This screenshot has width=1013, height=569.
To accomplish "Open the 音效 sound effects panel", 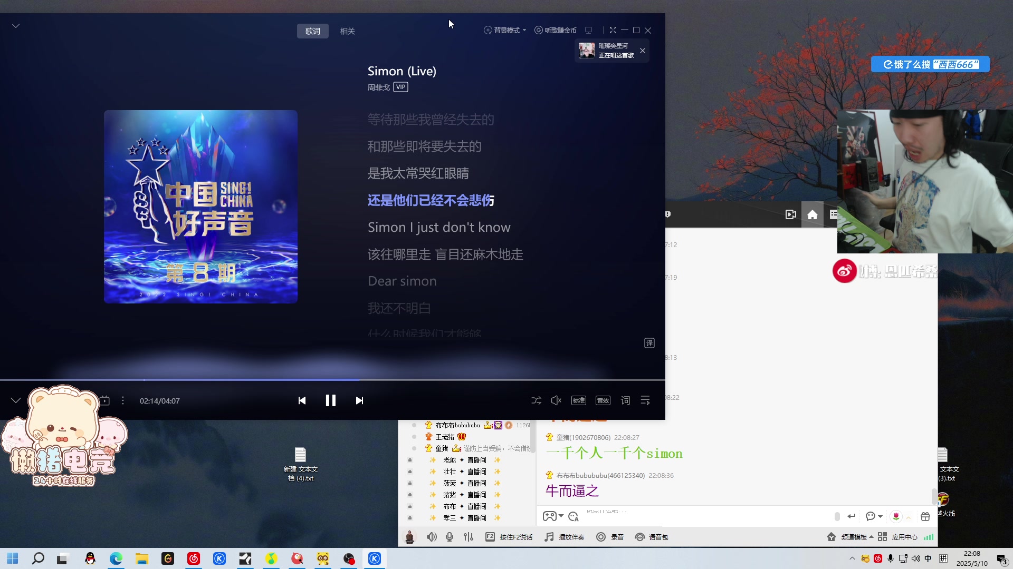I will pyautogui.click(x=603, y=400).
